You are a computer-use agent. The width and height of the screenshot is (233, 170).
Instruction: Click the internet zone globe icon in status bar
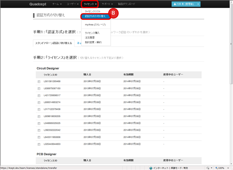pyautogui.click(x=151, y=168)
